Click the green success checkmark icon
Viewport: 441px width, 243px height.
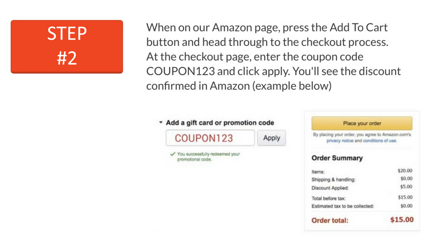tap(172, 154)
